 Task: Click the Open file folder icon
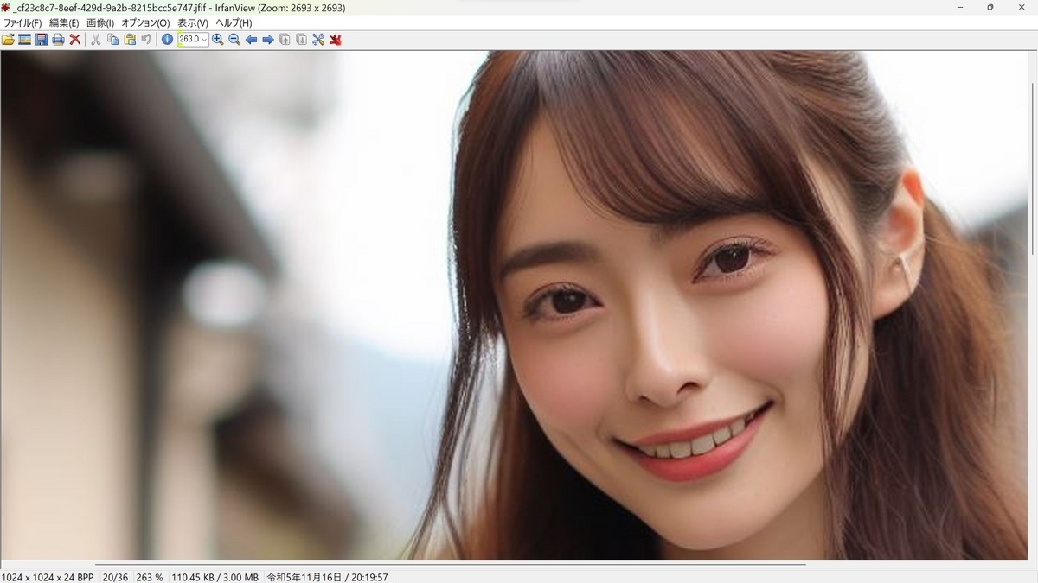pos(8,40)
